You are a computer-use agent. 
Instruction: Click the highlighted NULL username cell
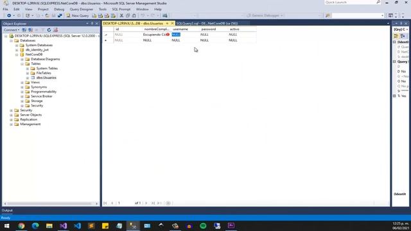point(176,35)
